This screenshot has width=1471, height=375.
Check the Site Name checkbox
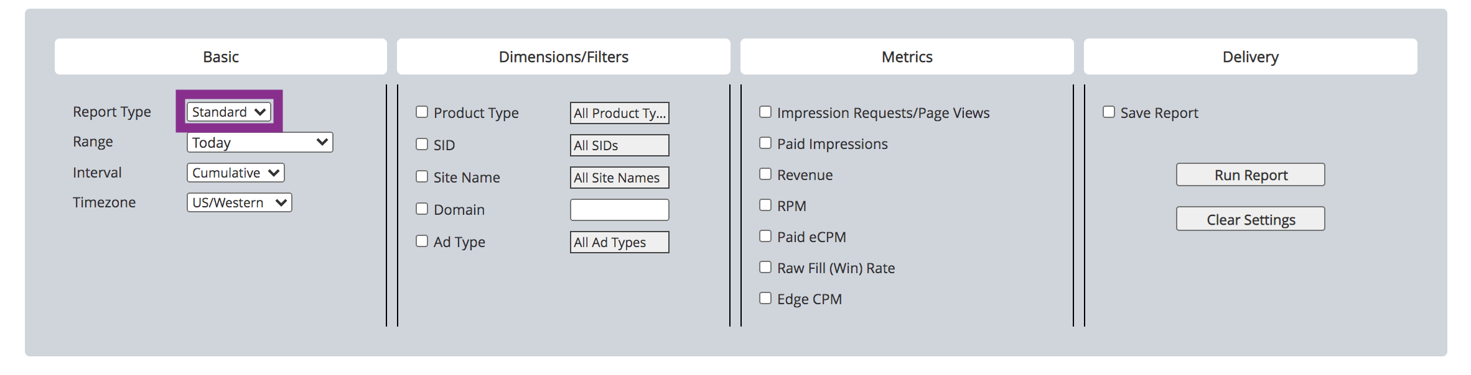(x=422, y=176)
